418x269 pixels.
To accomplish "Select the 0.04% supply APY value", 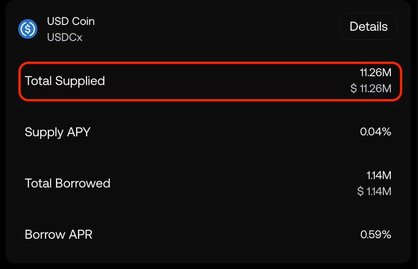I will (x=376, y=132).
